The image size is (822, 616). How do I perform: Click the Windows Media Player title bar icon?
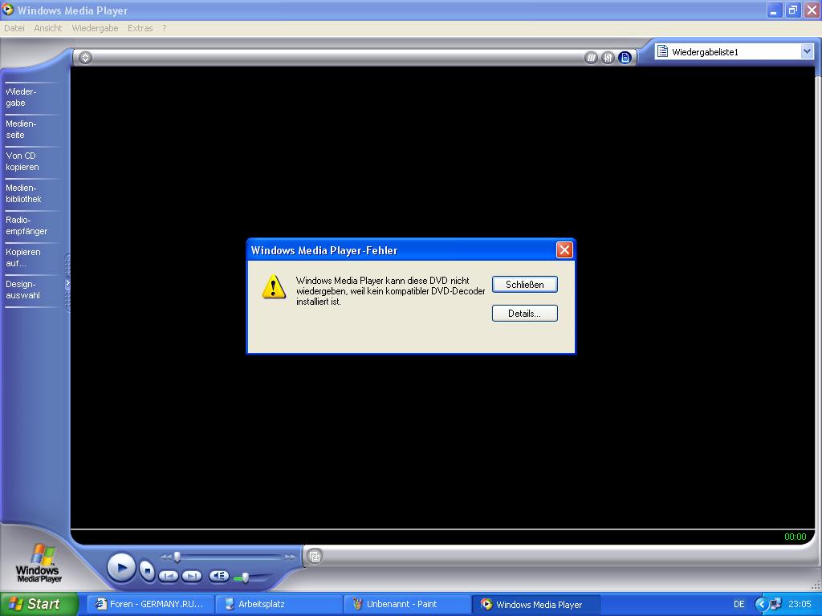(8, 10)
